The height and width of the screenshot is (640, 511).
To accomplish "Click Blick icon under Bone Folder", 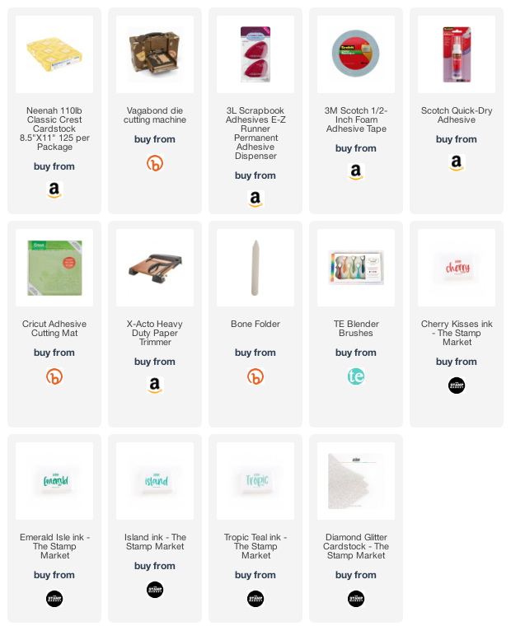I will [x=255, y=376].
